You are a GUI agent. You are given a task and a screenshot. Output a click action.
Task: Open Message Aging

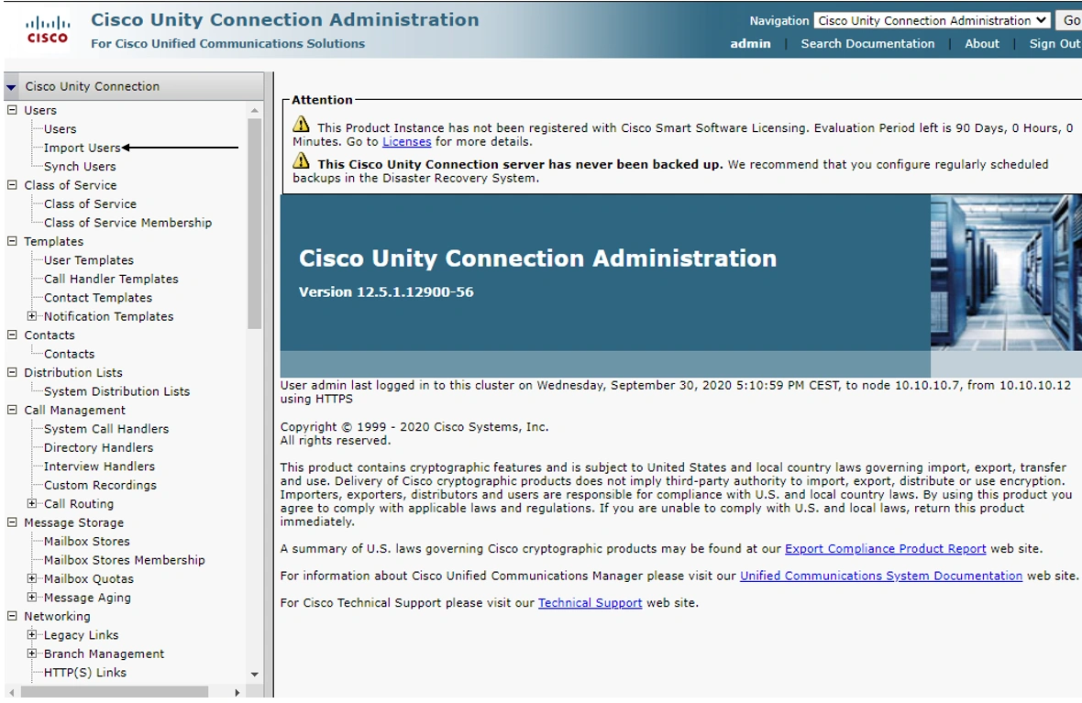click(x=88, y=598)
